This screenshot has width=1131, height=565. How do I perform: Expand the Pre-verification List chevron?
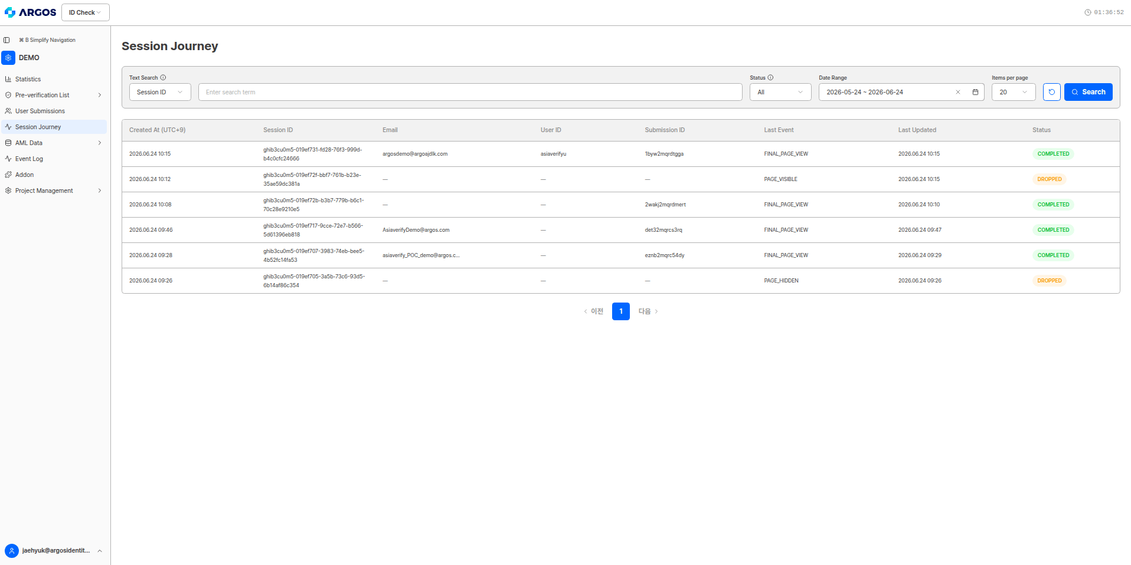[x=100, y=95]
